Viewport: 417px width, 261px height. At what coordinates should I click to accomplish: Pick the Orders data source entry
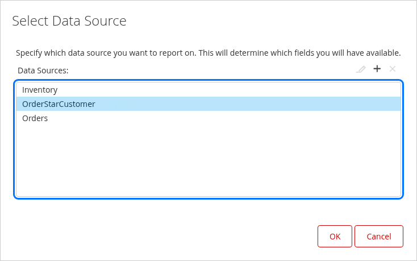[35, 118]
